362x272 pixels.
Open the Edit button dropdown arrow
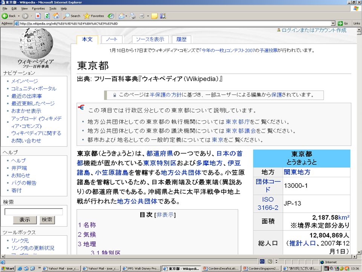pos(148,16)
